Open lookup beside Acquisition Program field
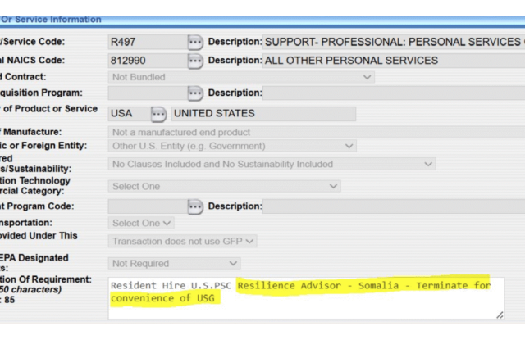 click(195, 93)
